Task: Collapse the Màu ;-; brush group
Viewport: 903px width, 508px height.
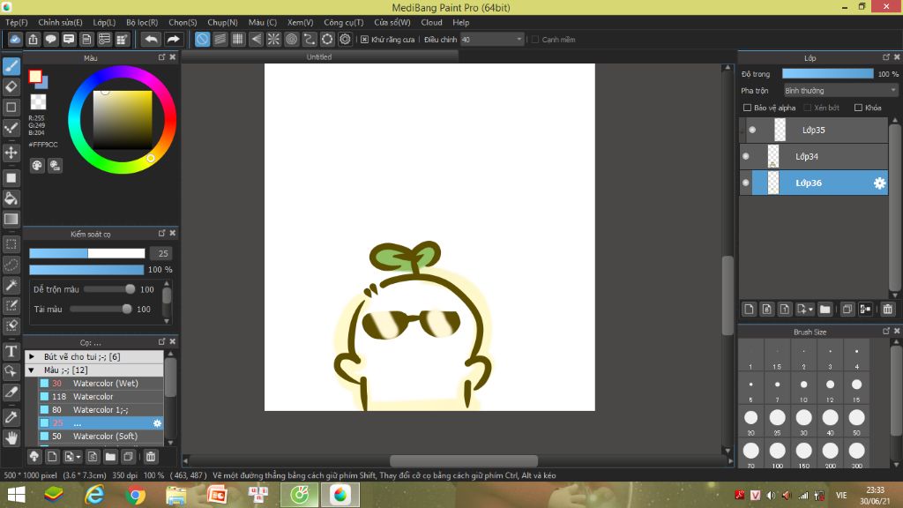Action: (x=33, y=370)
